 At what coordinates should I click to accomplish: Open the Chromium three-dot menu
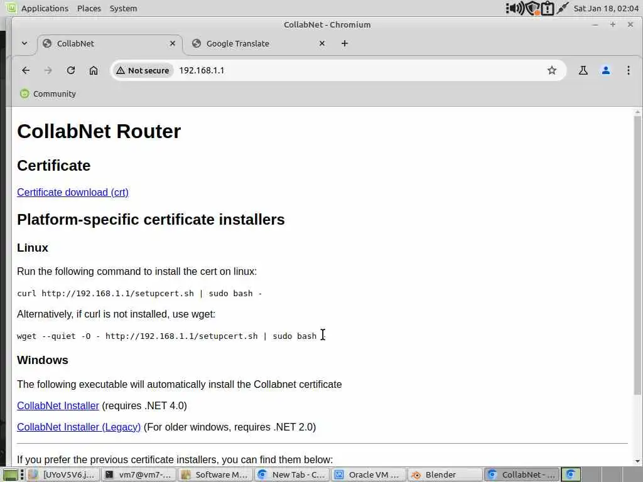click(x=628, y=70)
